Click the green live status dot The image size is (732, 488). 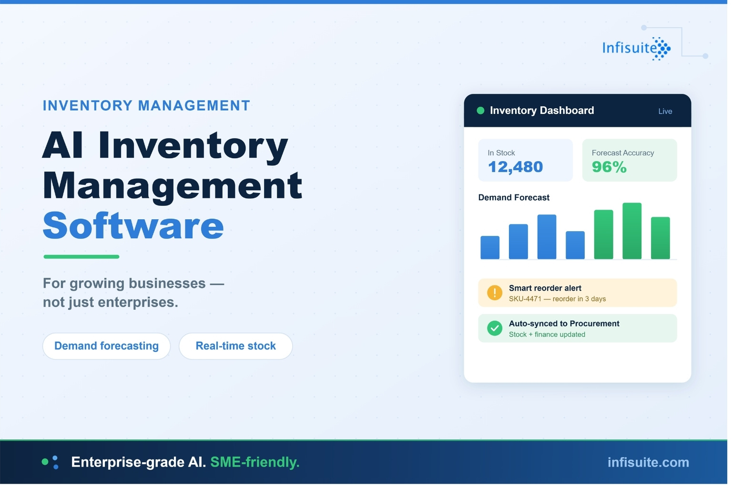[480, 111]
